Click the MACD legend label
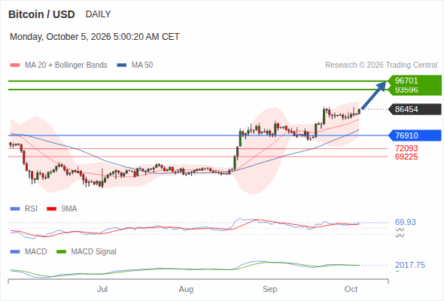Image resolution: width=444 pixels, height=301 pixels. pyautogui.click(x=36, y=252)
